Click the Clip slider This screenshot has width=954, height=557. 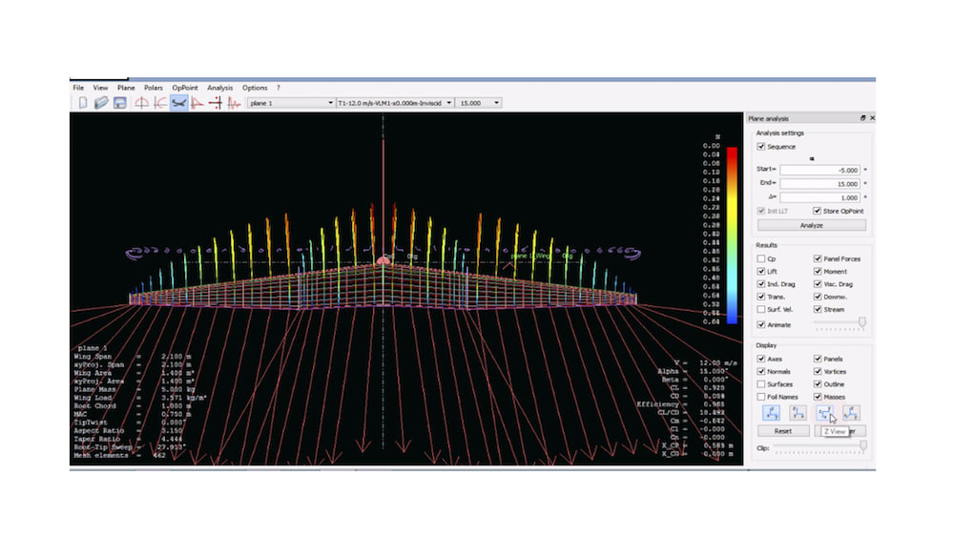820,447
